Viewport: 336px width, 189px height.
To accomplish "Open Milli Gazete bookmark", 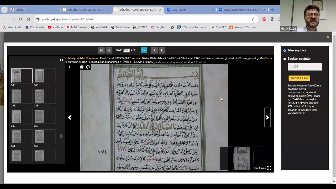I will [120, 27].
